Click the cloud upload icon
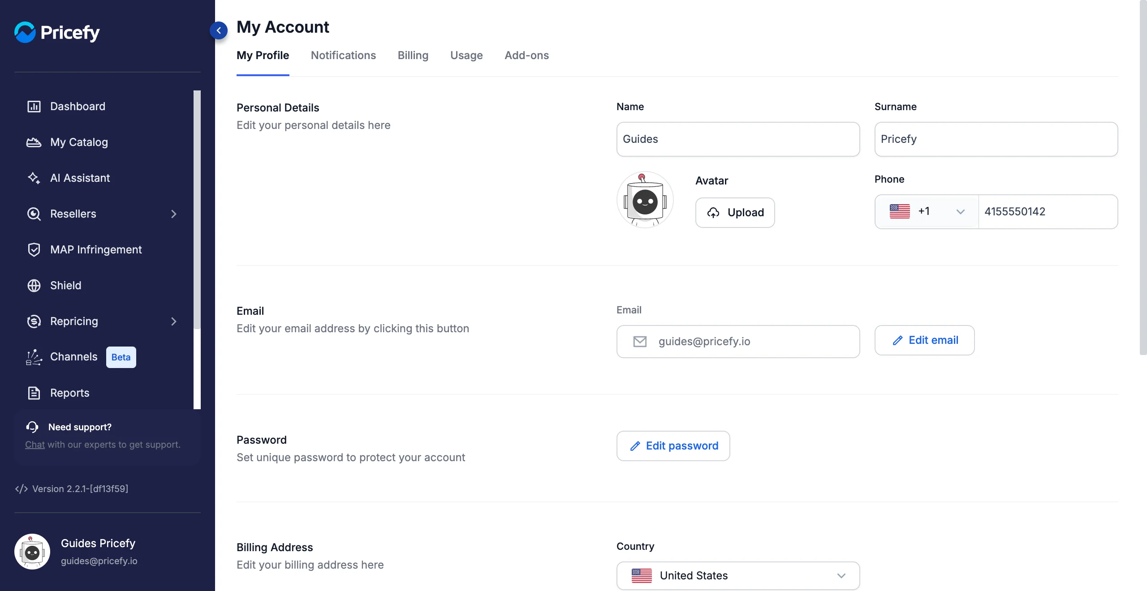The width and height of the screenshot is (1147, 591). click(x=713, y=213)
